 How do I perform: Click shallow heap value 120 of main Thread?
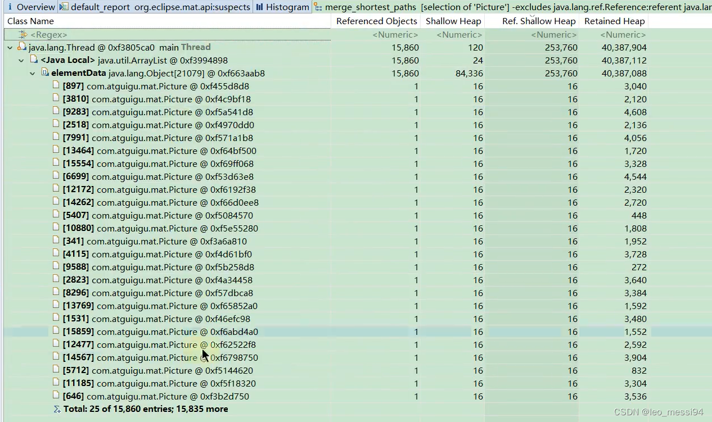point(475,48)
